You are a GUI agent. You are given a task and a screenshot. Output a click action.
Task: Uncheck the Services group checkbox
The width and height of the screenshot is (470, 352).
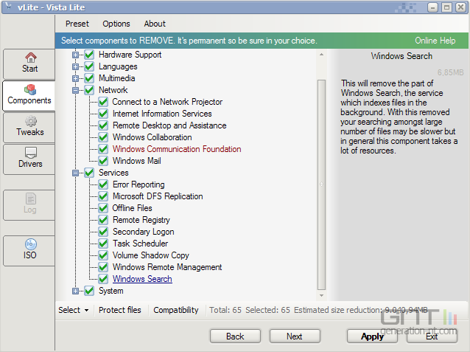click(x=89, y=173)
